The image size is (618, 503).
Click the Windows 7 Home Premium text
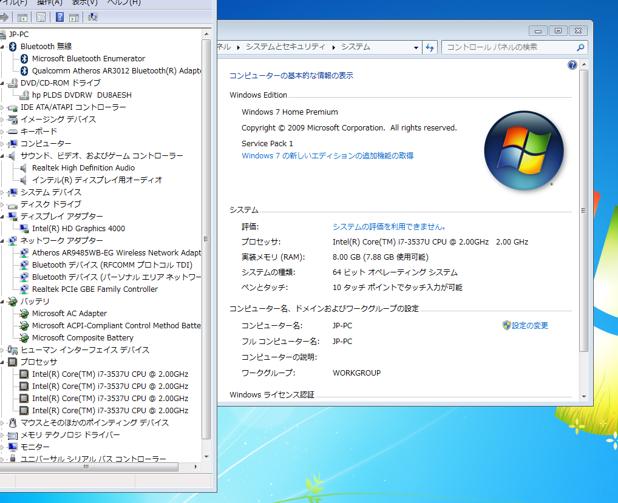tap(290, 112)
